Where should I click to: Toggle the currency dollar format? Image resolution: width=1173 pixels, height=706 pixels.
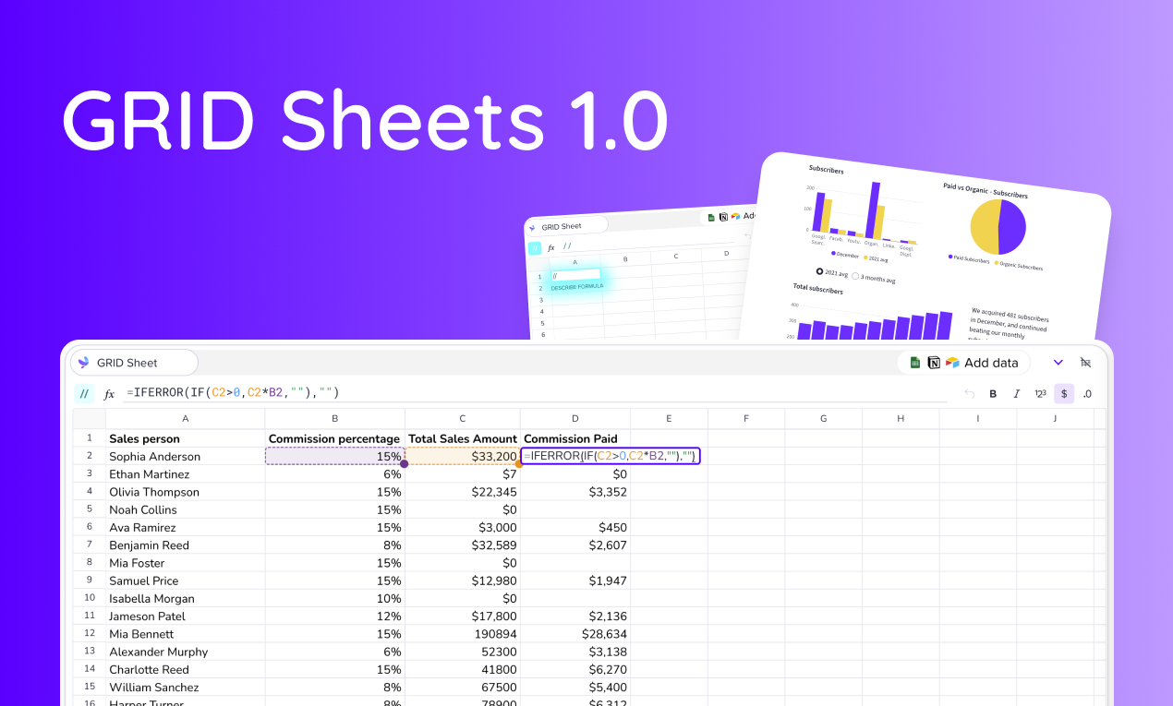1064,393
